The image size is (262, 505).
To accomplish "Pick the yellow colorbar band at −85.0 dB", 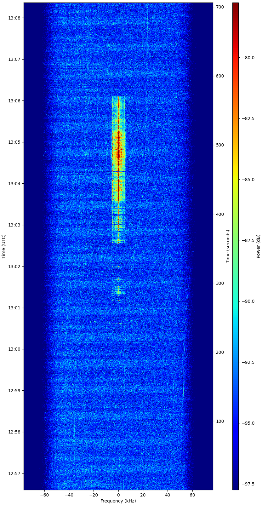I will click(x=235, y=179).
